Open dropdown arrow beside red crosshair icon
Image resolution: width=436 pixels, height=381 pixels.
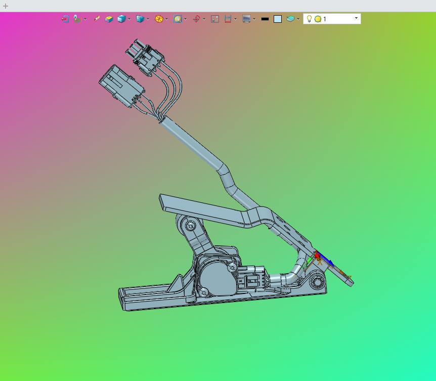tap(204, 19)
